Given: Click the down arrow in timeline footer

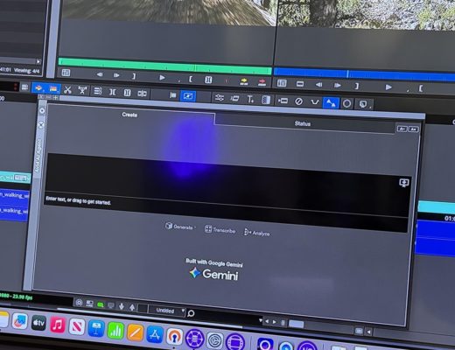Looking at the screenshot, I should click(x=122, y=306).
